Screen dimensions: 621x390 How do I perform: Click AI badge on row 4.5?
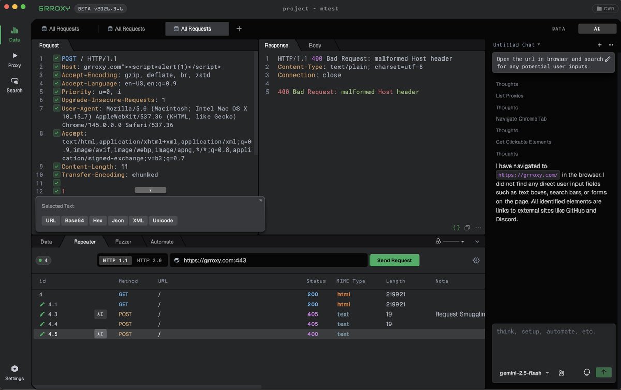(x=100, y=334)
